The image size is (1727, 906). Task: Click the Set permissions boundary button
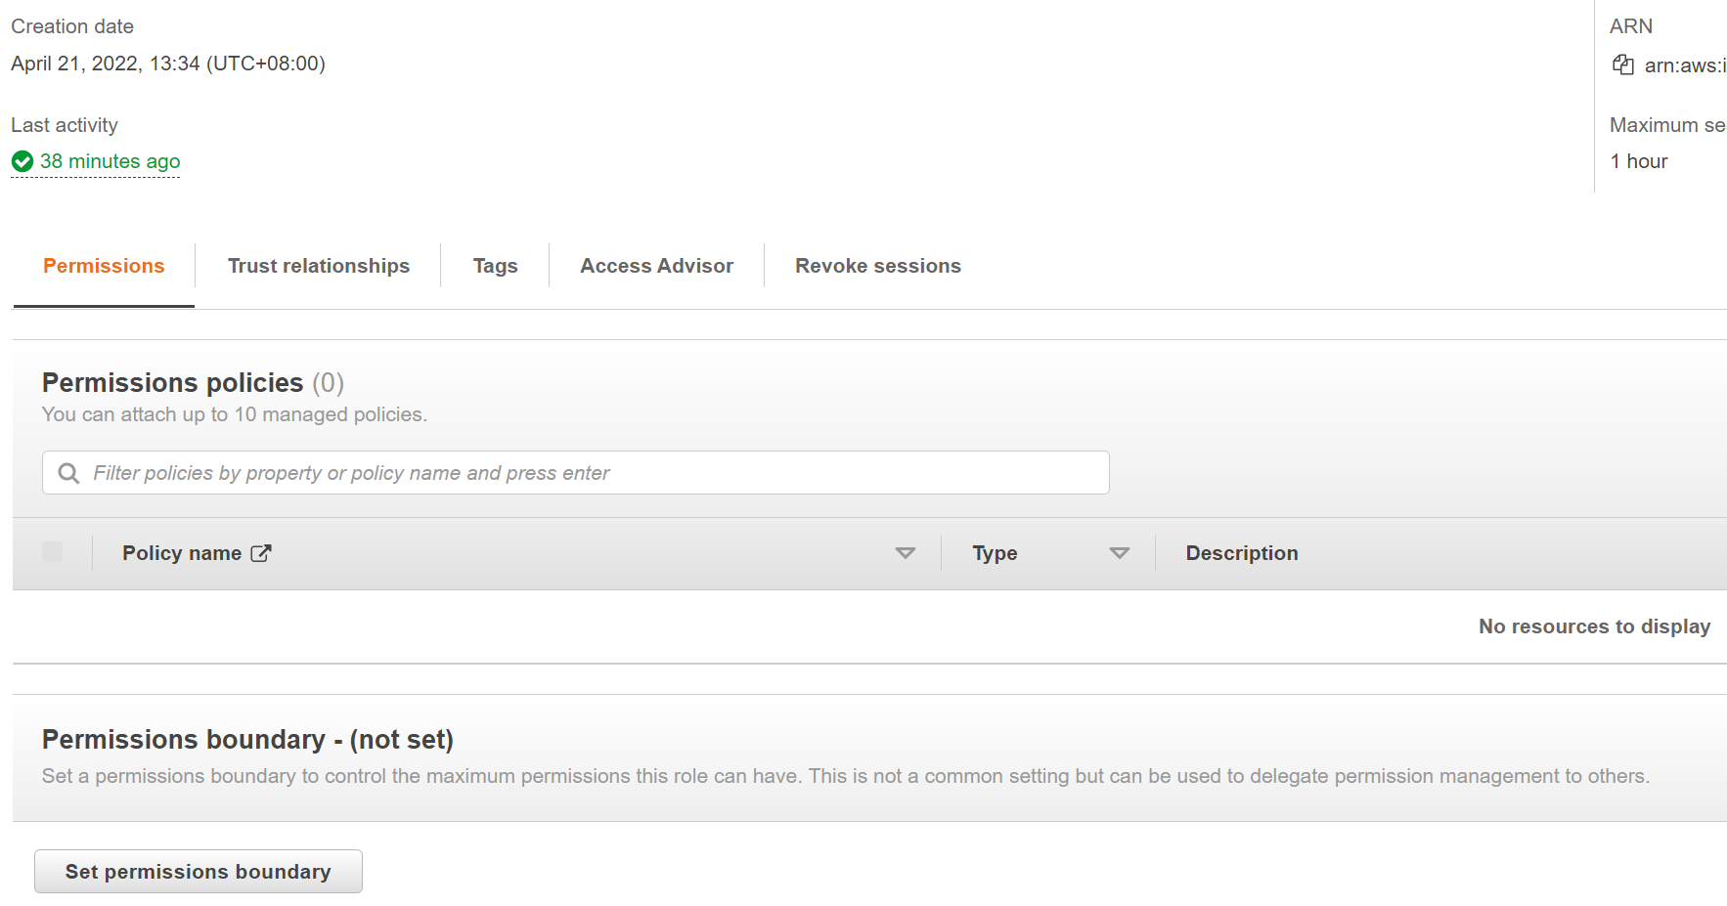199,871
